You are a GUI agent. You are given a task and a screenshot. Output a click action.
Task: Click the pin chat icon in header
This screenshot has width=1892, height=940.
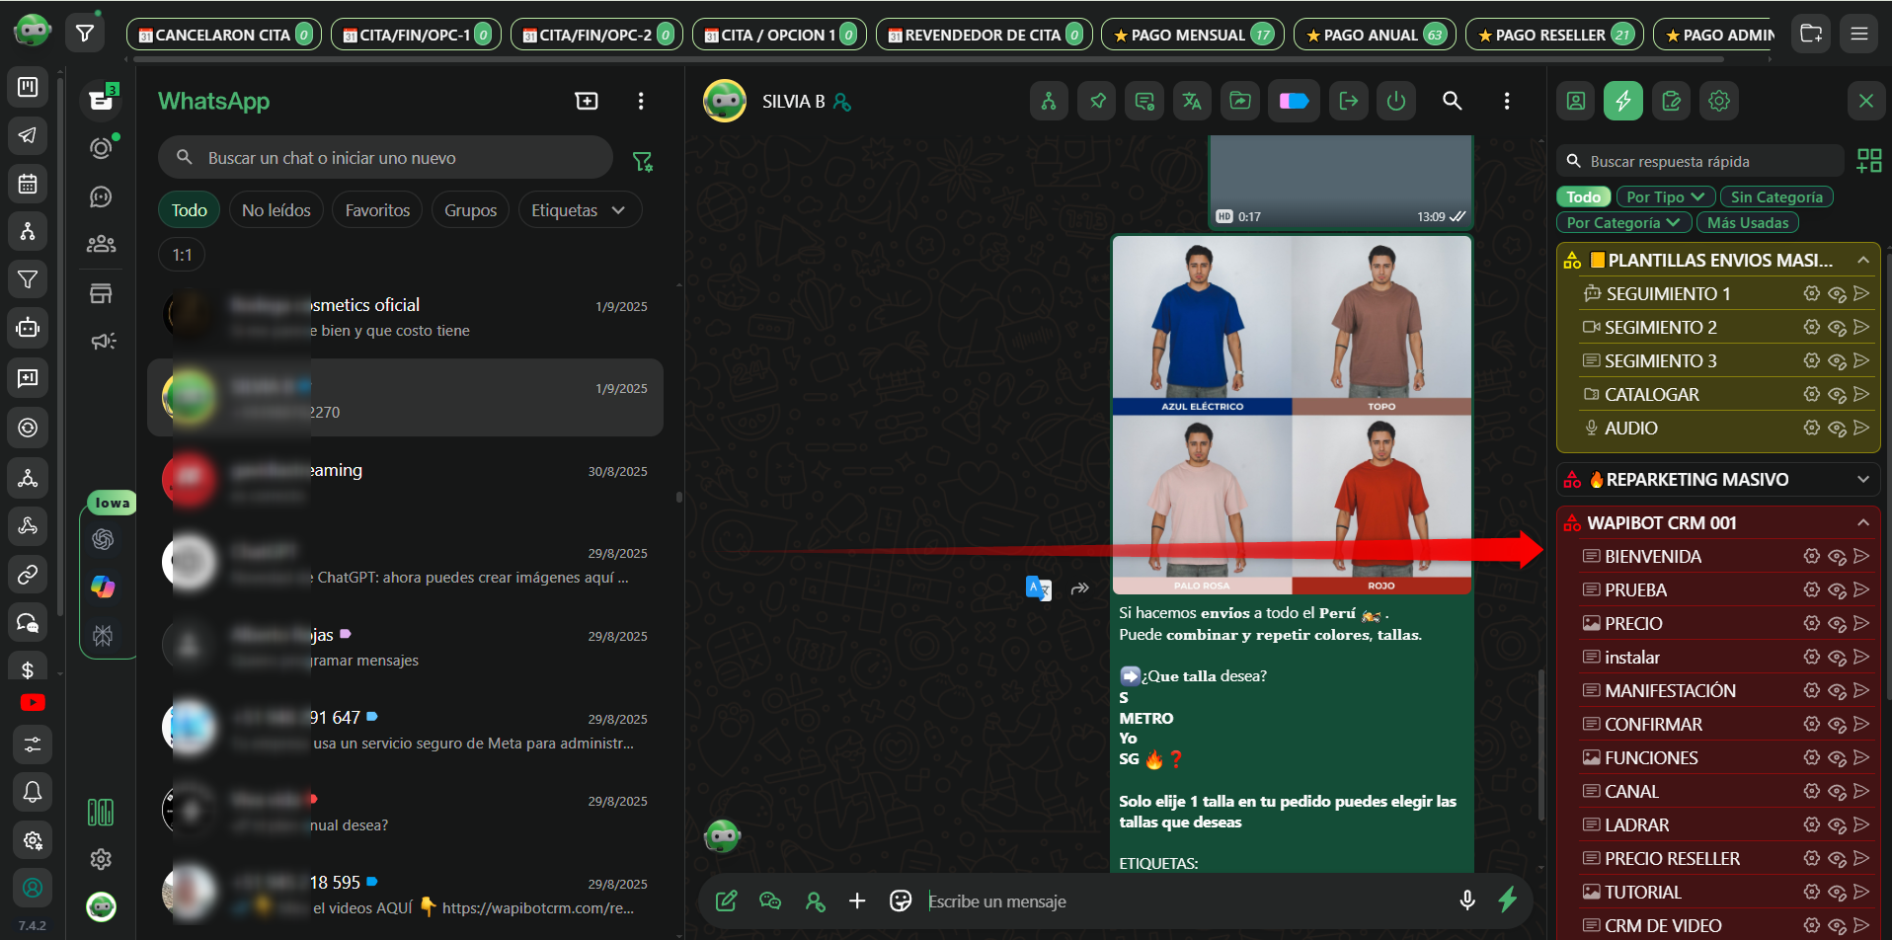click(x=1097, y=101)
